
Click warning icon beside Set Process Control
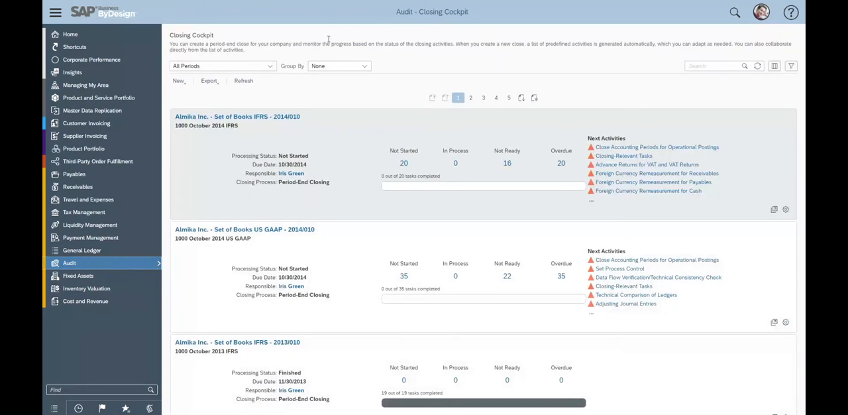[x=591, y=268]
